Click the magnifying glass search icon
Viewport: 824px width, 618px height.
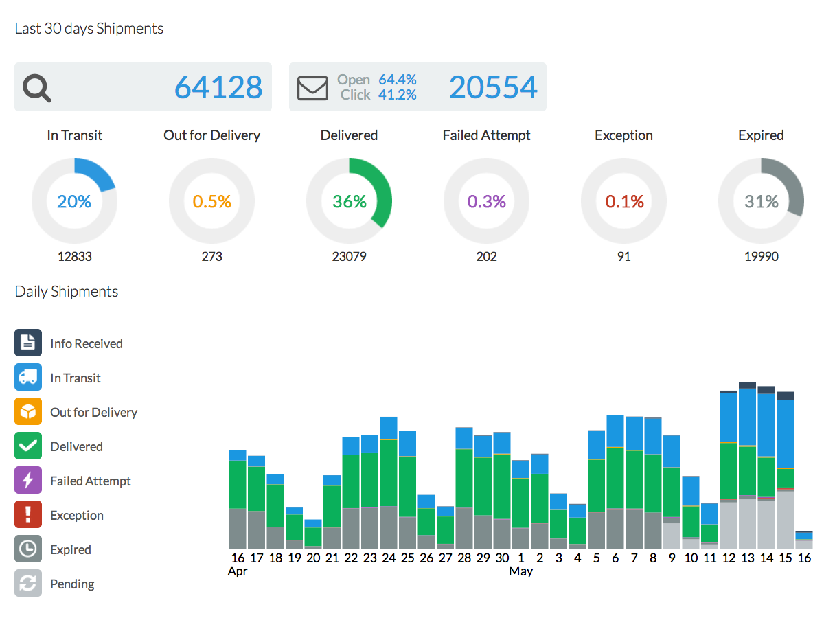[x=36, y=88]
